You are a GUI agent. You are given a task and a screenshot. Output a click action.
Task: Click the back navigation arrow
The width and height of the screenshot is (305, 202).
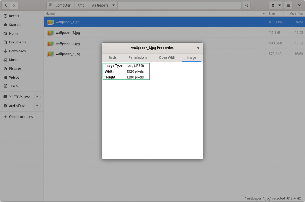(6, 5)
